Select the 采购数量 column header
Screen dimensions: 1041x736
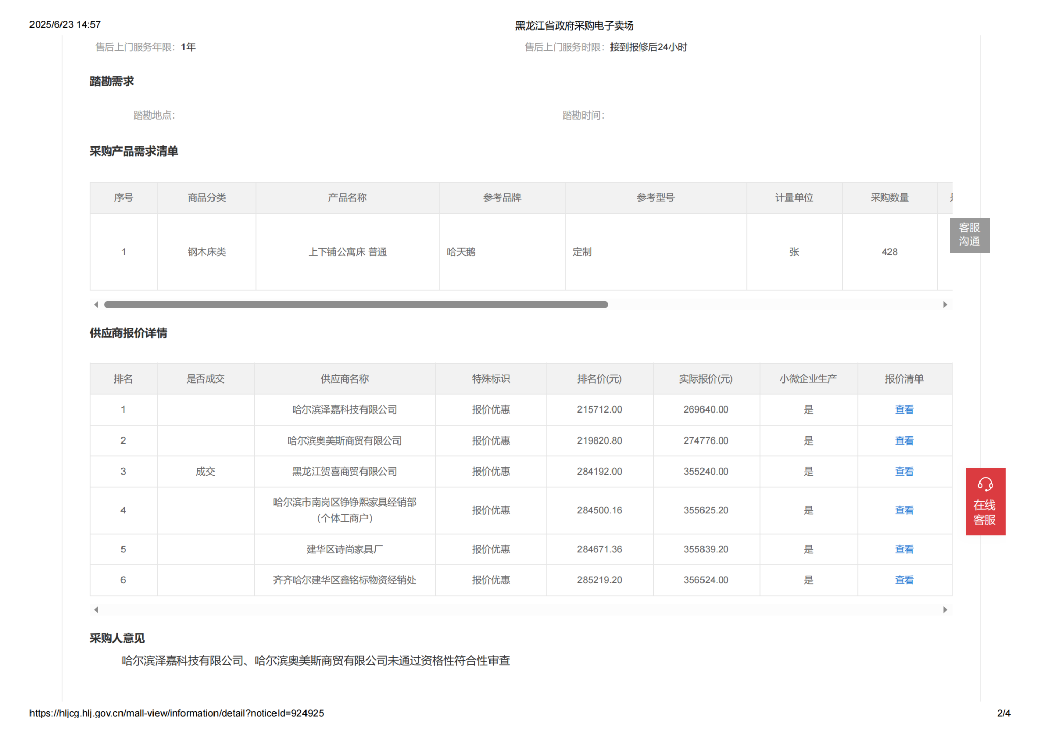890,198
